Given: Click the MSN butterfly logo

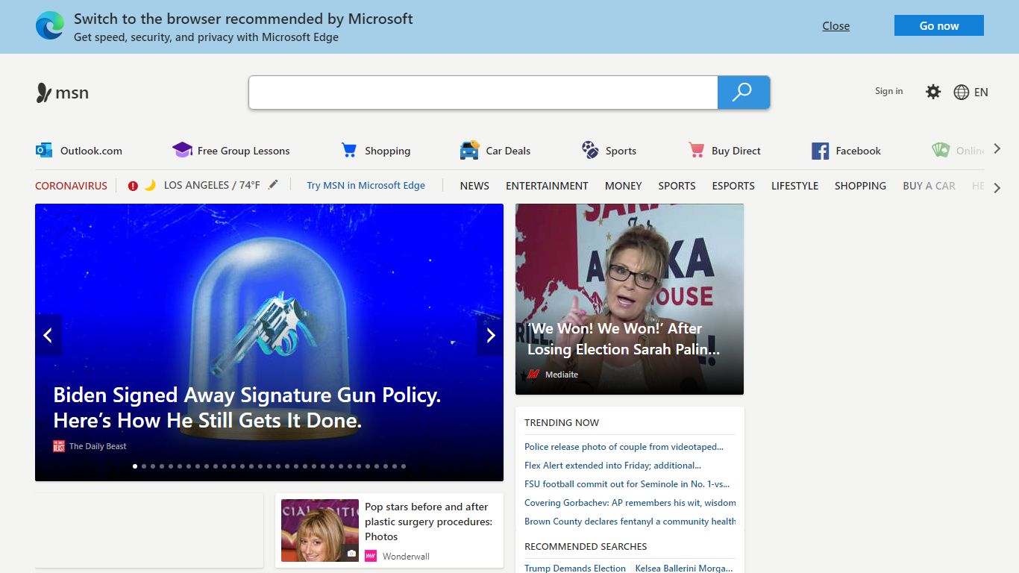Looking at the screenshot, I should click(x=44, y=93).
